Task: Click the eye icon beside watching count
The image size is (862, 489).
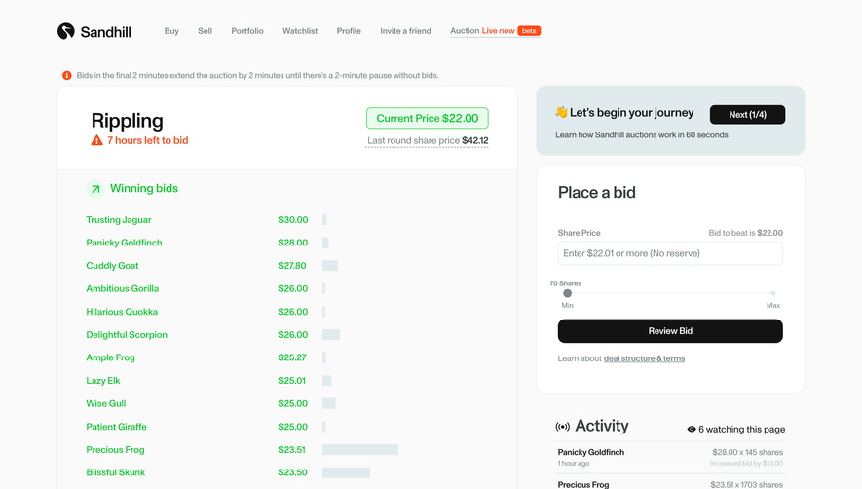Action: (692, 429)
